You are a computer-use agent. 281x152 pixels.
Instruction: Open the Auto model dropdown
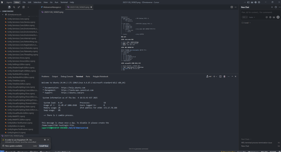pos(252,17)
